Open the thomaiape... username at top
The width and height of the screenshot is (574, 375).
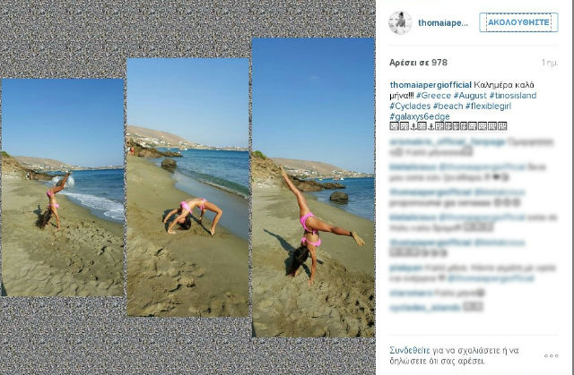[x=443, y=22]
